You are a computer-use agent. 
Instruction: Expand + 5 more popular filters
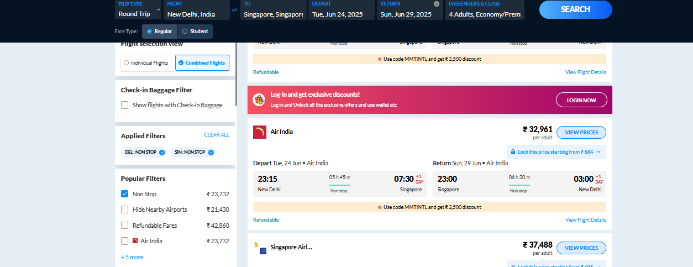[132, 257]
